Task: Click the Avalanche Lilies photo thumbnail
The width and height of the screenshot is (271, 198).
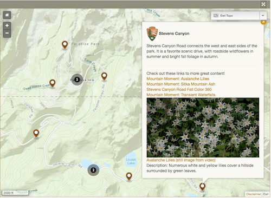Action: pos(203,128)
